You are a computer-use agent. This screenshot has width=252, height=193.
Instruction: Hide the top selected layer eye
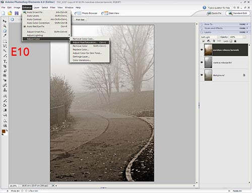pos(202,50)
